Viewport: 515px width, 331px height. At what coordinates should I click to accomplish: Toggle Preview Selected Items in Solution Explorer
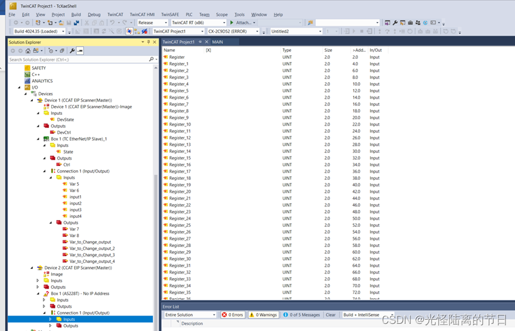(x=80, y=51)
